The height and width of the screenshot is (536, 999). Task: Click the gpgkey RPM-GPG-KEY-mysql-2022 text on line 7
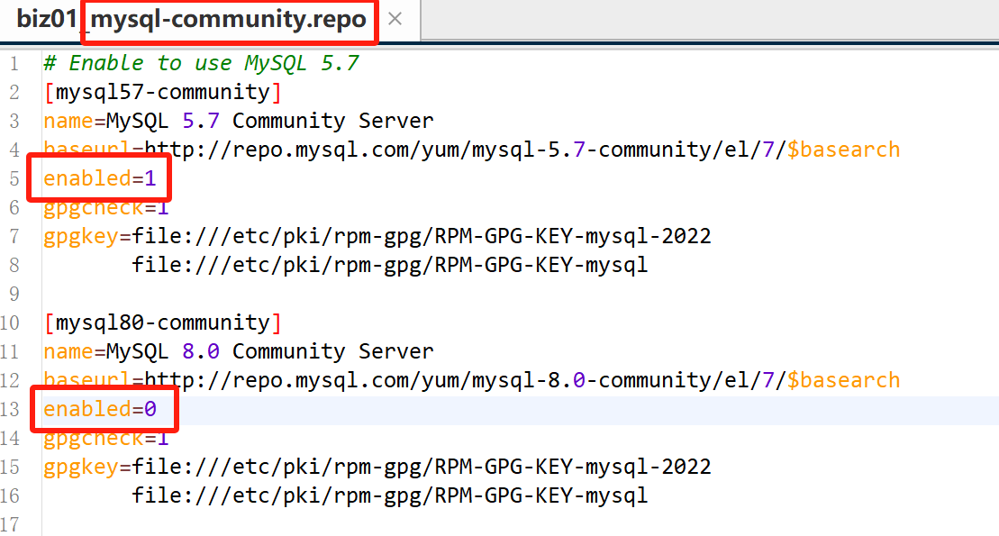[377, 236]
